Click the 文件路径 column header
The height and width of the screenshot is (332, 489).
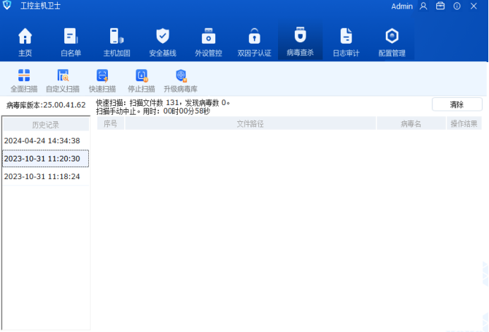click(250, 124)
